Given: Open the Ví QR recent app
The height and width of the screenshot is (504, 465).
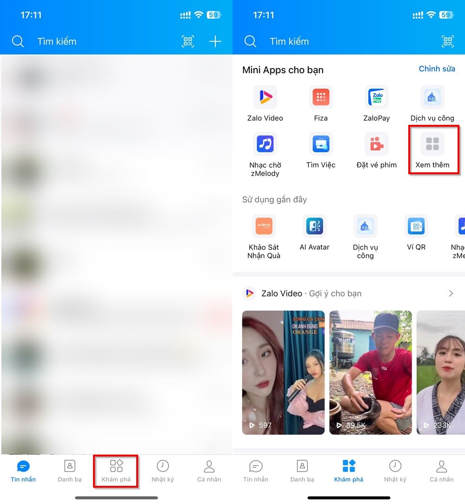Looking at the screenshot, I should 416,233.
